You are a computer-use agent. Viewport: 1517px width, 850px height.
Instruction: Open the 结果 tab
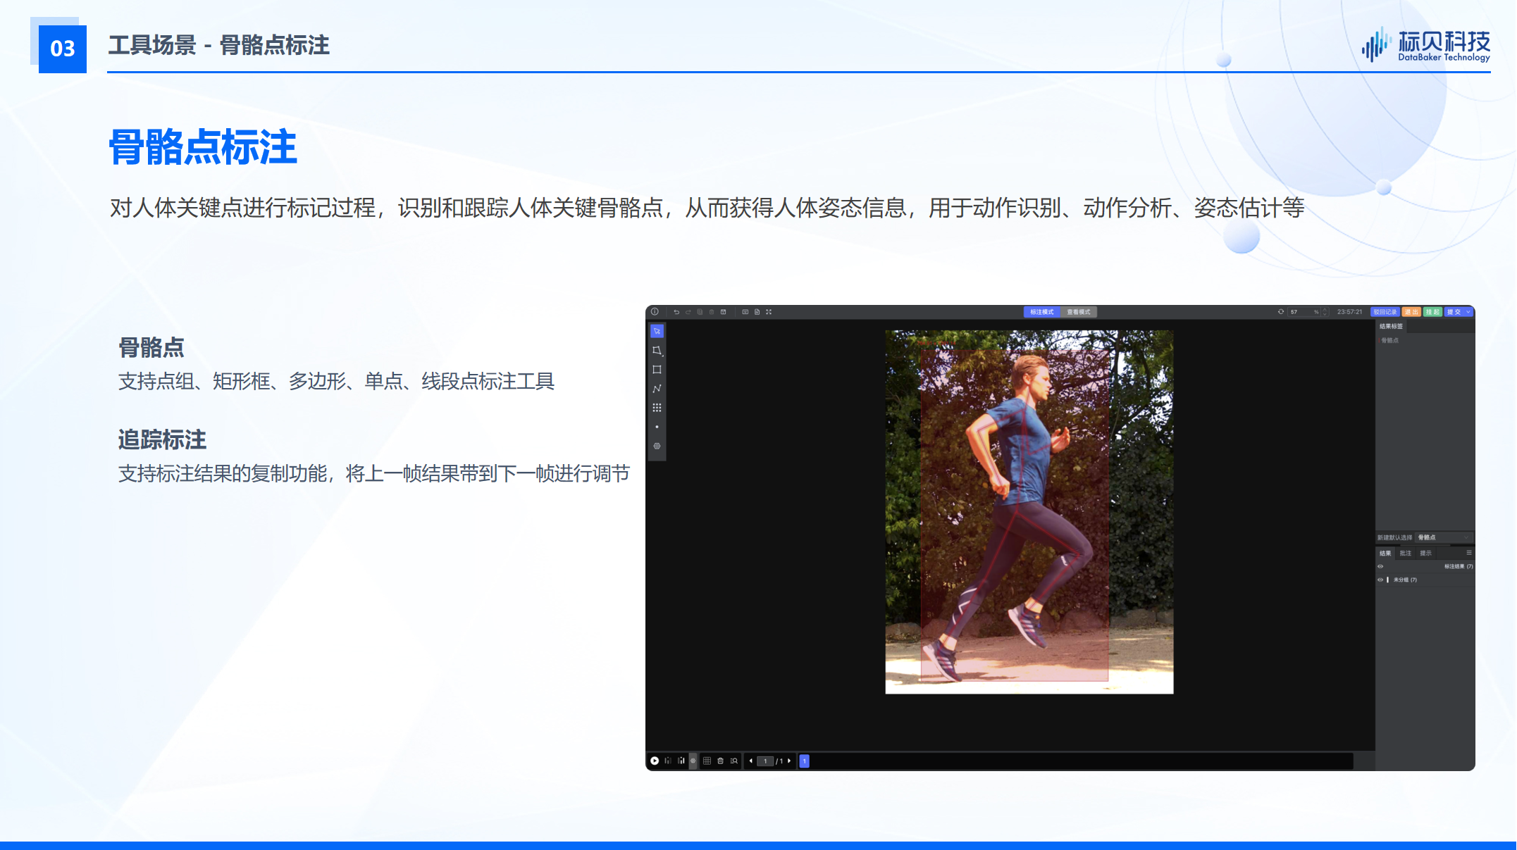click(1385, 554)
